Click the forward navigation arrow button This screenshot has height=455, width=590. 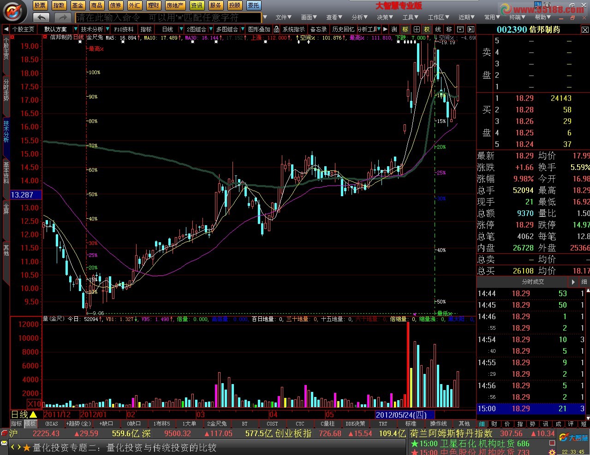pyautogui.click(x=62, y=17)
